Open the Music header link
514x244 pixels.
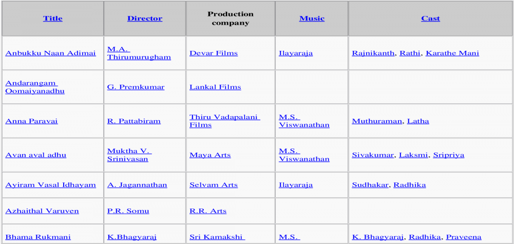pyautogui.click(x=312, y=18)
